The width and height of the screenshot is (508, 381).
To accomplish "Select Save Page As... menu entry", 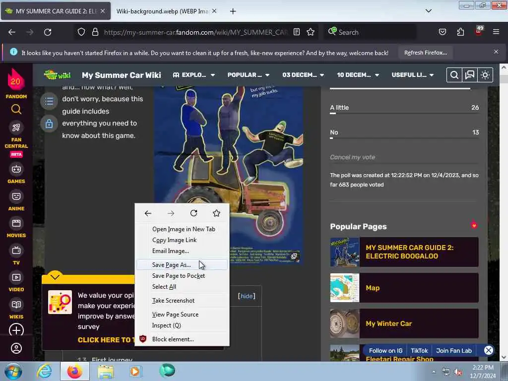I will click(182, 265).
